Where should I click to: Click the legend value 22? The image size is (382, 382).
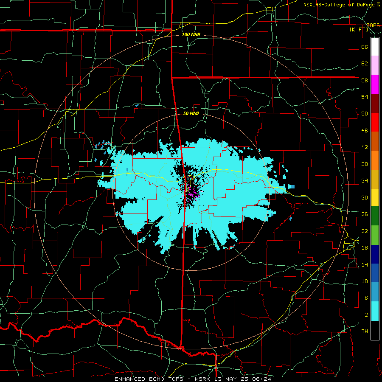365,231
